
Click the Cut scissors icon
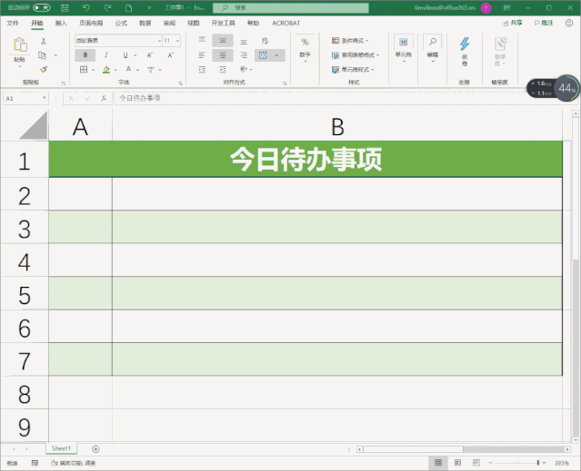pos(44,41)
